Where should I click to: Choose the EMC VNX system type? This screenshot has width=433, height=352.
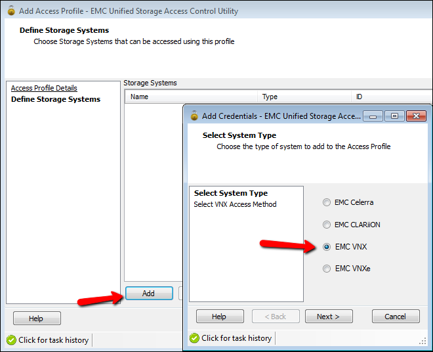pyautogui.click(x=327, y=247)
